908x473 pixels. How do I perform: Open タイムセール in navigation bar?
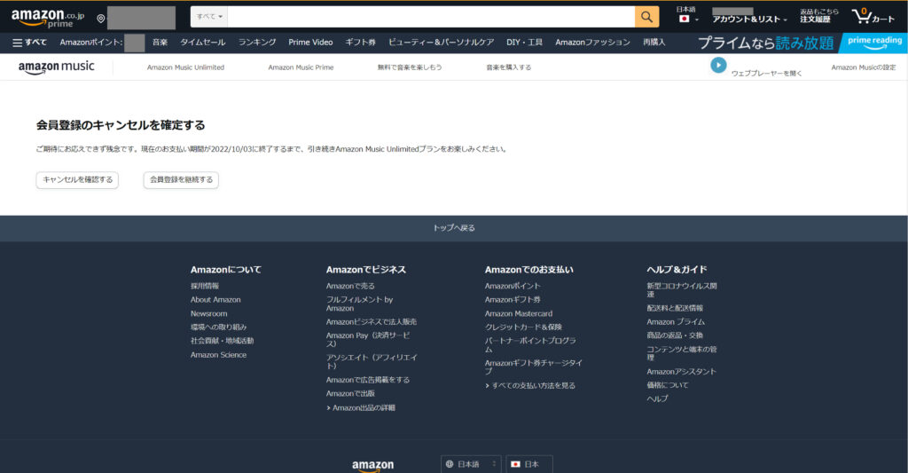click(202, 43)
